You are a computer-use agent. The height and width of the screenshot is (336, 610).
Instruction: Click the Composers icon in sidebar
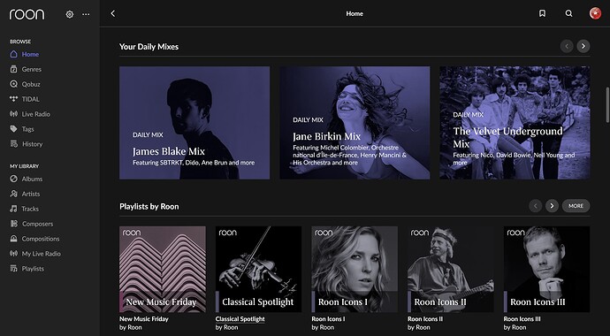tap(13, 224)
